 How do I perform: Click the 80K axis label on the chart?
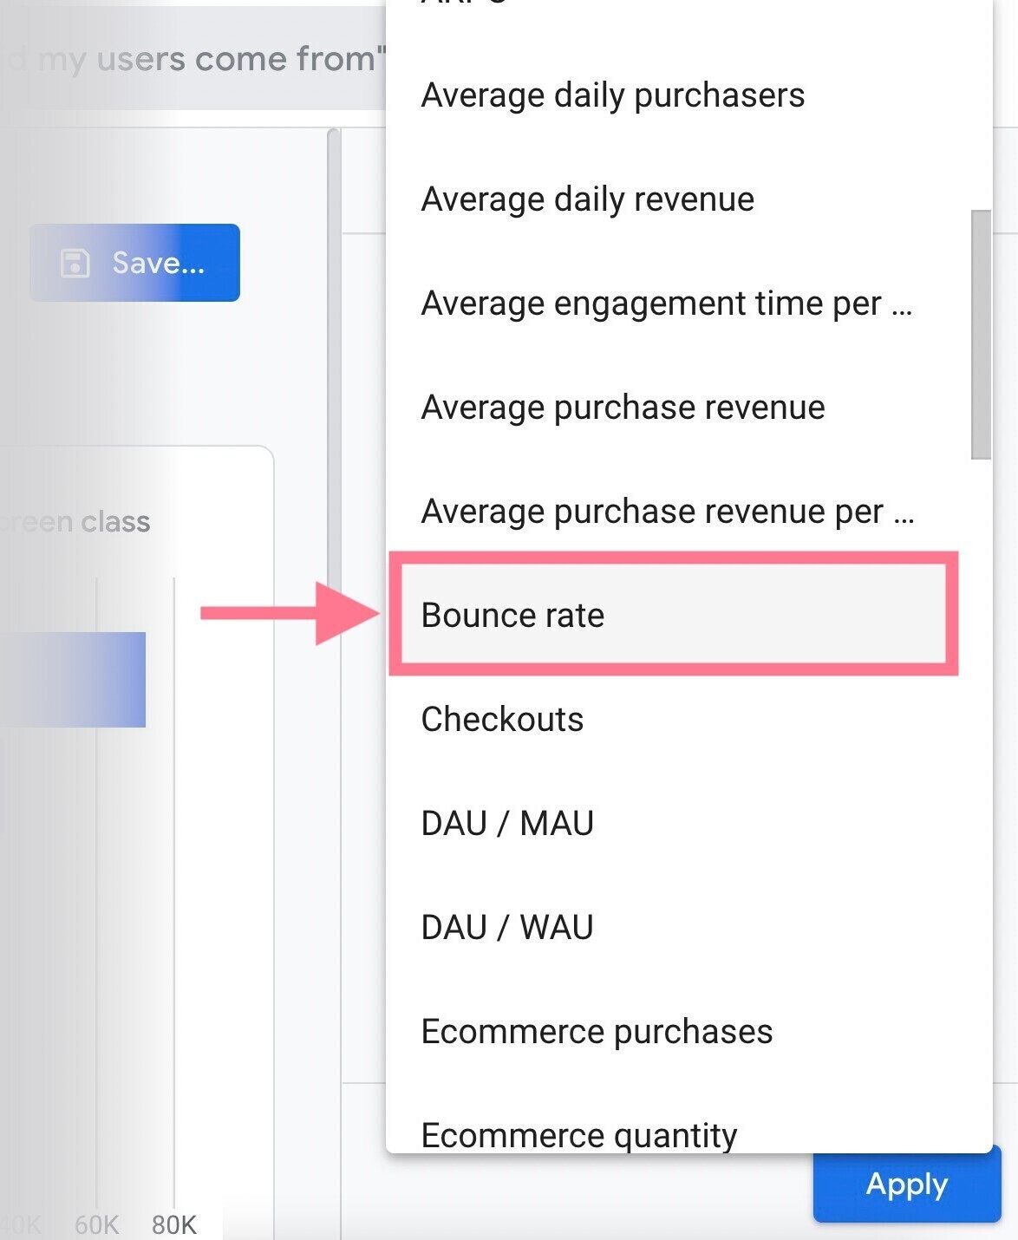click(173, 1225)
